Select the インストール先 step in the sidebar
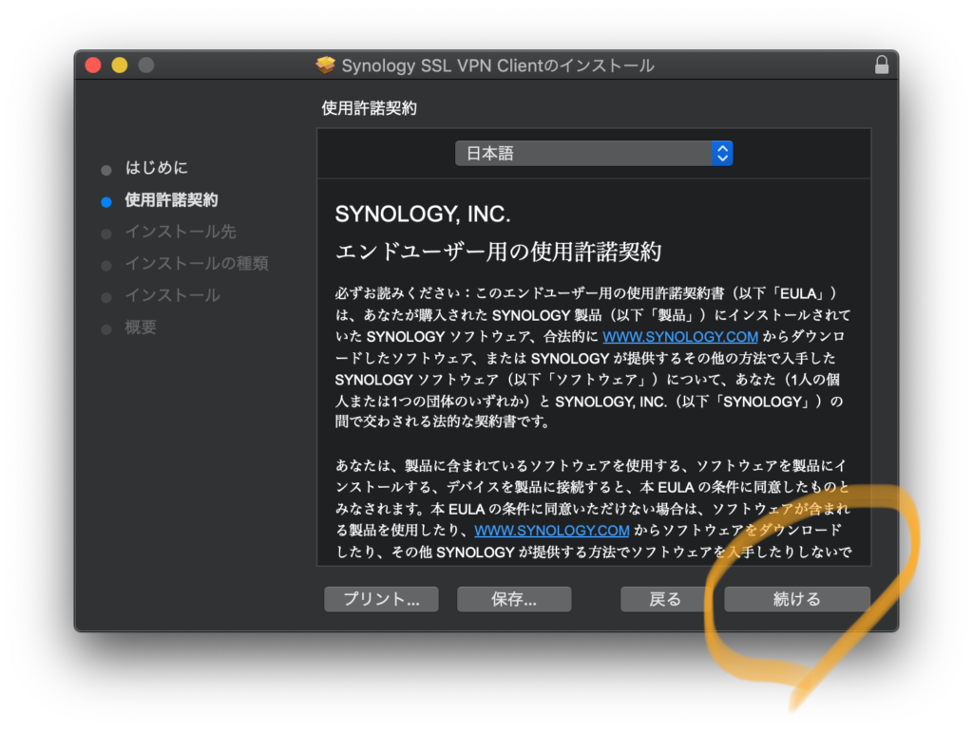This screenshot has width=973, height=730. (x=181, y=232)
